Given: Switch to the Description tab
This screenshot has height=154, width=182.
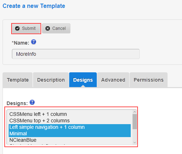Looking at the screenshot, I should point(51,80).
